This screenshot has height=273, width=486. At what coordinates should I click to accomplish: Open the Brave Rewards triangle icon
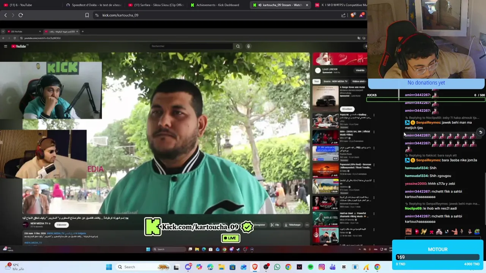click(361, 15)
